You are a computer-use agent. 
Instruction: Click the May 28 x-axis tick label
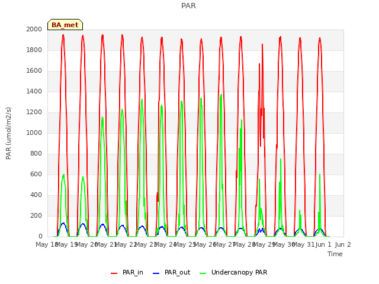tap(245, 244)
